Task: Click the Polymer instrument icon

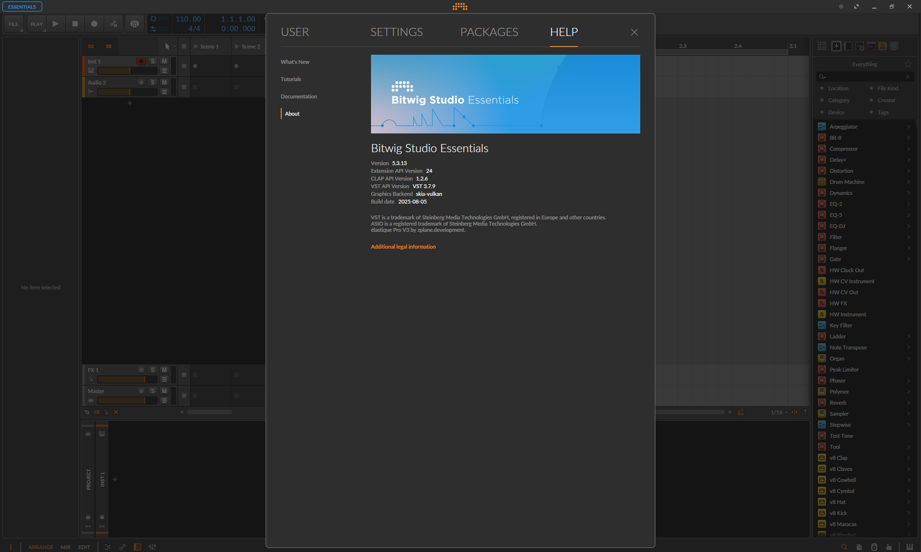Action: click(x=822, y=391)
